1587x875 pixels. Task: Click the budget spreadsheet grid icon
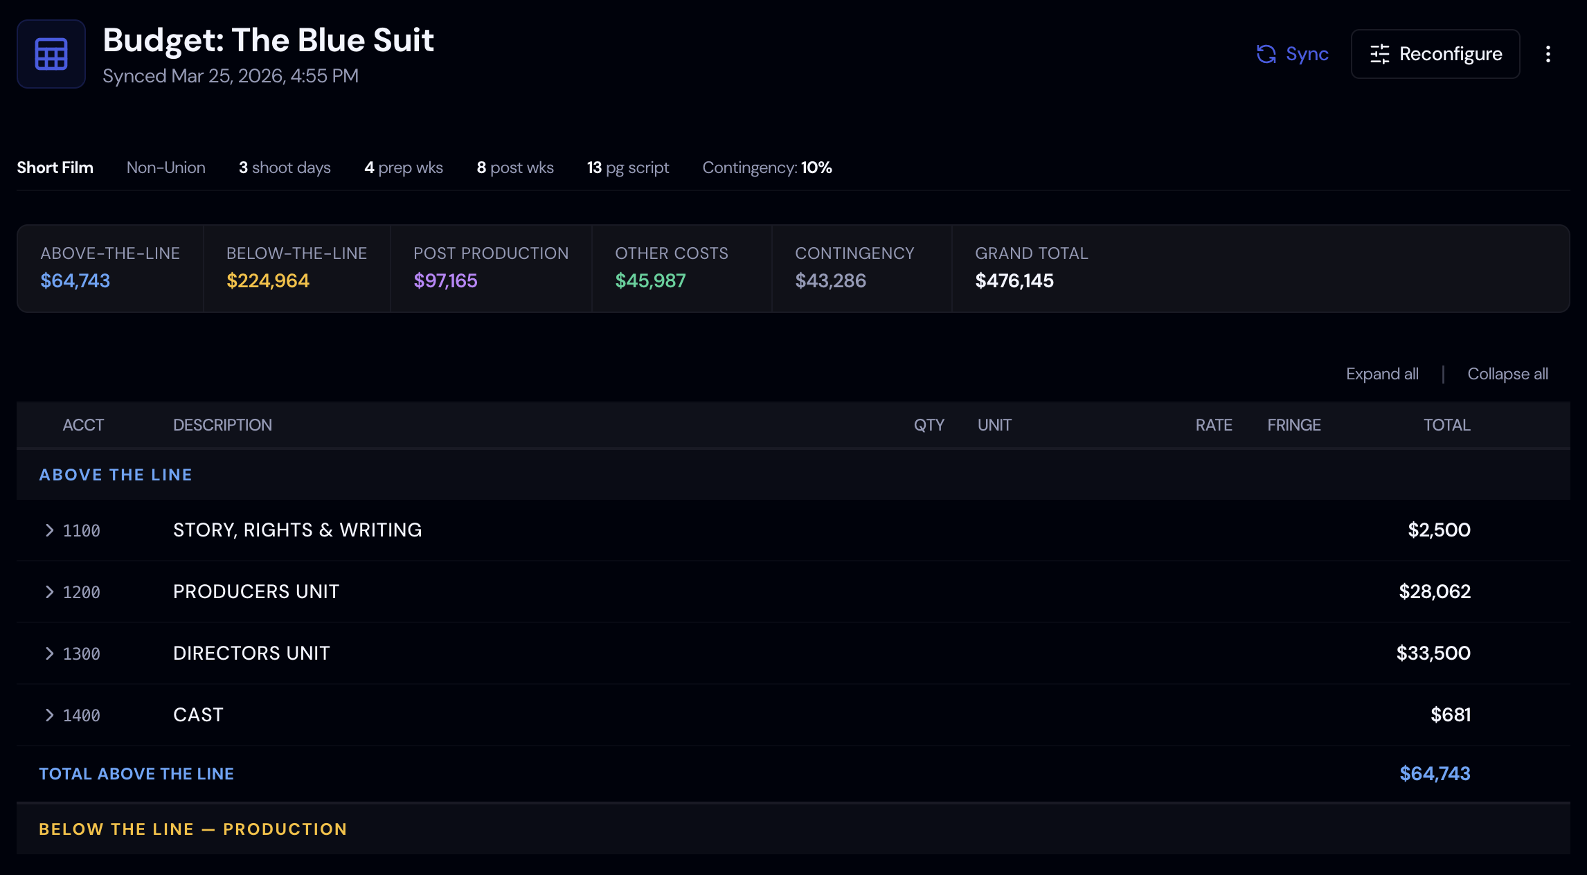click(x=51, y=54)
